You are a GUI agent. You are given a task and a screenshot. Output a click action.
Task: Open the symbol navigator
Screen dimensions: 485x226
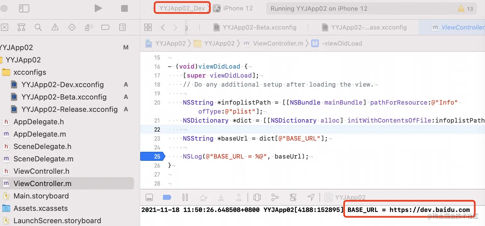[x=21, y=27]
